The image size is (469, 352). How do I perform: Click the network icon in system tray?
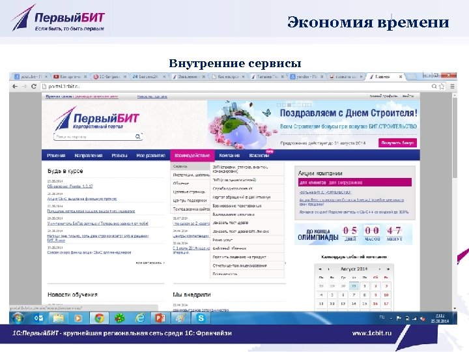pyautogui.click(x=414, y=319)
